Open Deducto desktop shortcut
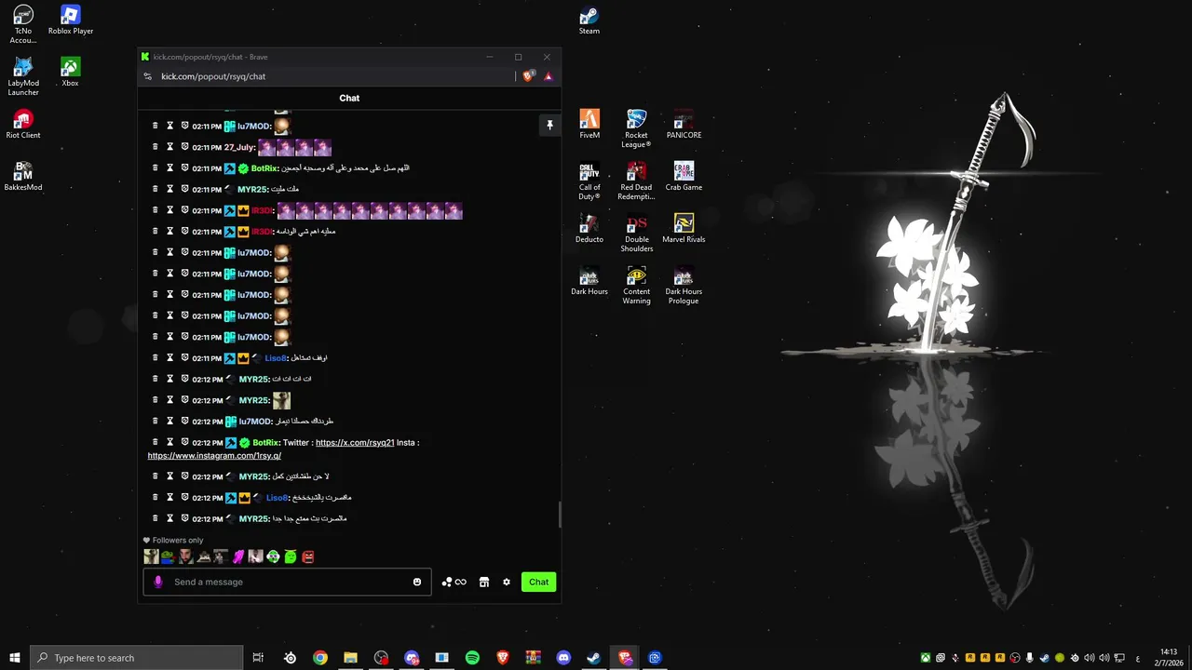The height and width of the screenshot is (670, 1192). (589, 229)
